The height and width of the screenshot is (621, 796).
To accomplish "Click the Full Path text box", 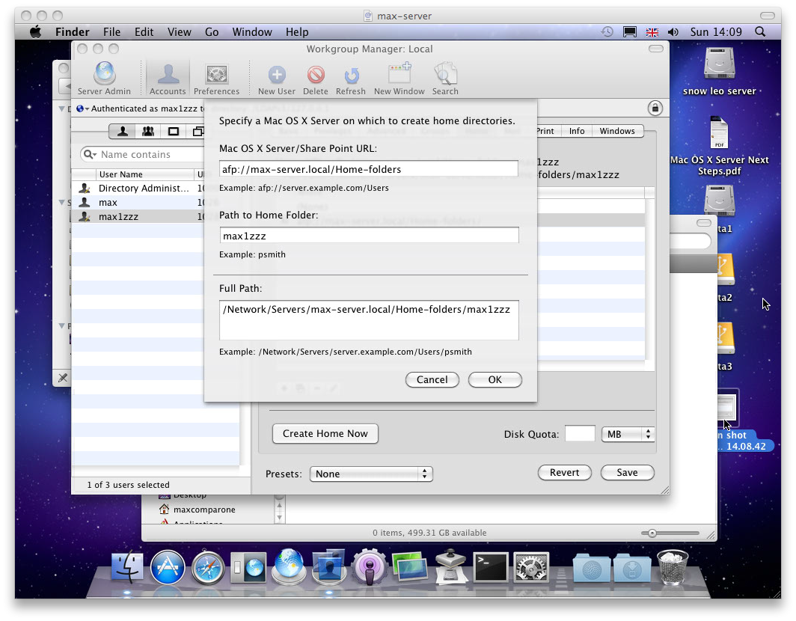I will pyautogui.click(x=369, y=320).
